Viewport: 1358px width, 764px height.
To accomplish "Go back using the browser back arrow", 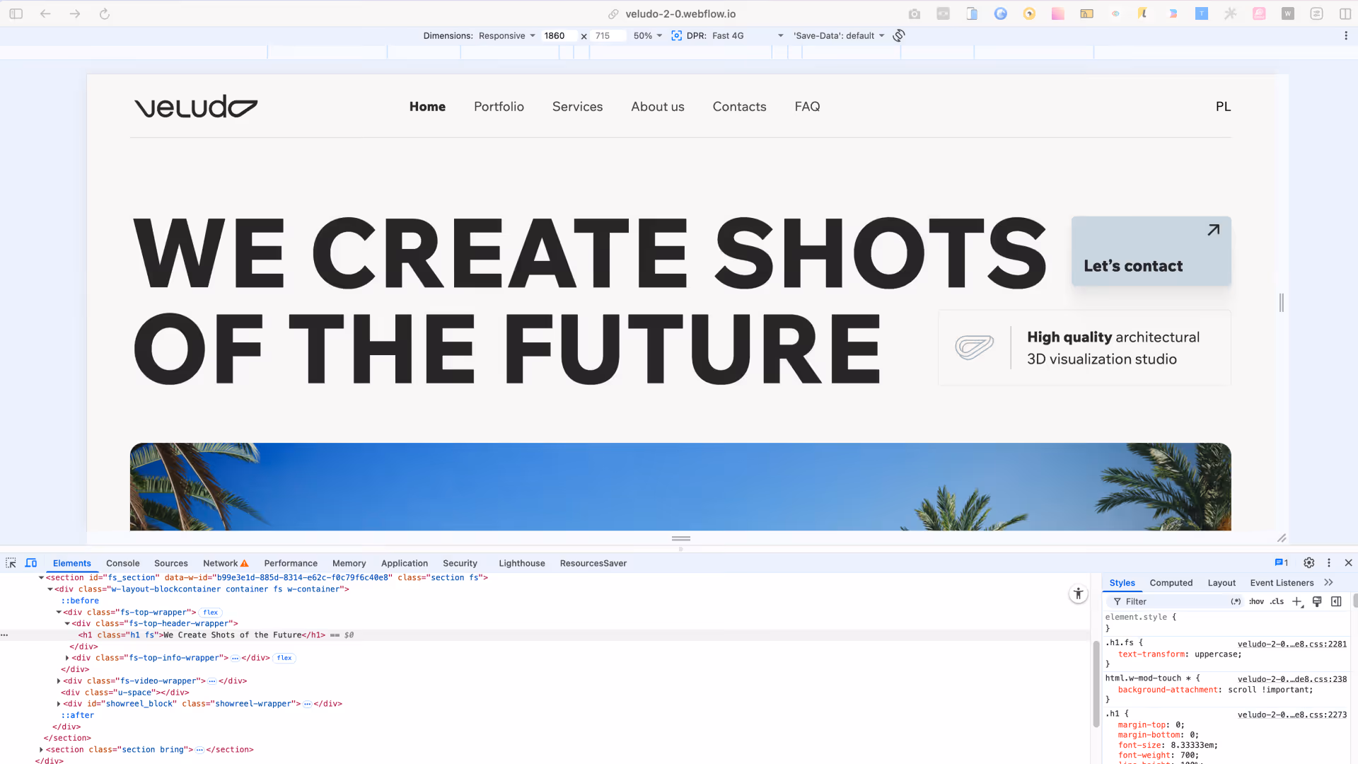I will point(45,13).
